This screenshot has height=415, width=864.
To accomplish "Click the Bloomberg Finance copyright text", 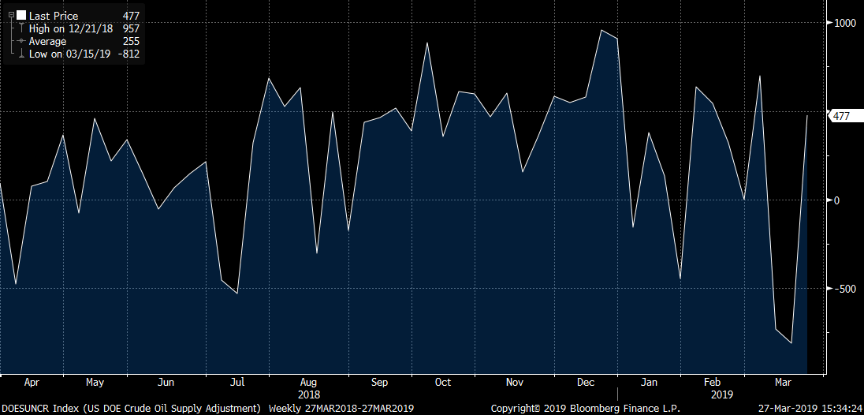I will click(x=585, y=409).
